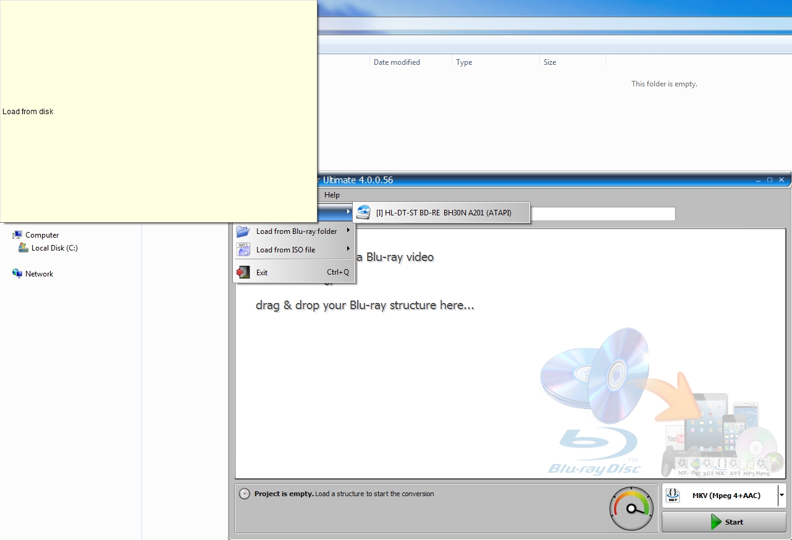Click the 'Load from disk' tooltip text

coord(28,112)
